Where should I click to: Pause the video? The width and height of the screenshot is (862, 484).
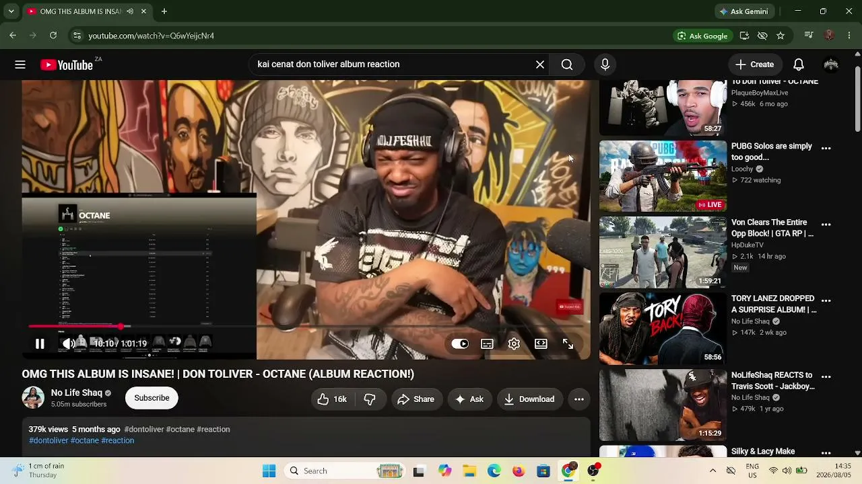click(x=40, y=344)
